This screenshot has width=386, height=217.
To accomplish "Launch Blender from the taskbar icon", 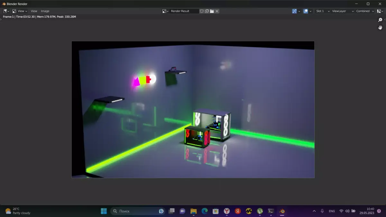I will (282, 211).
